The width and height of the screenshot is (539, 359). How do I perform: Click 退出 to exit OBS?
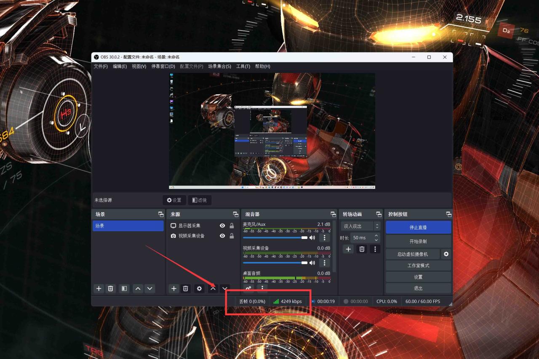coord(418,288)
